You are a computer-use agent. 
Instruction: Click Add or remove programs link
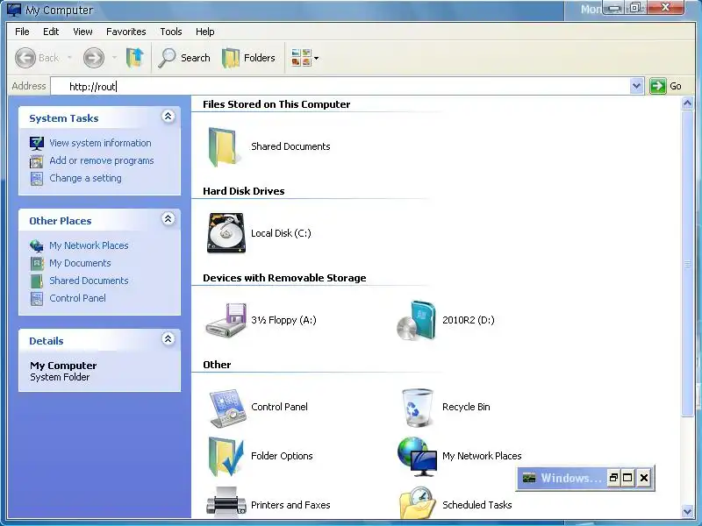(102, 160)
